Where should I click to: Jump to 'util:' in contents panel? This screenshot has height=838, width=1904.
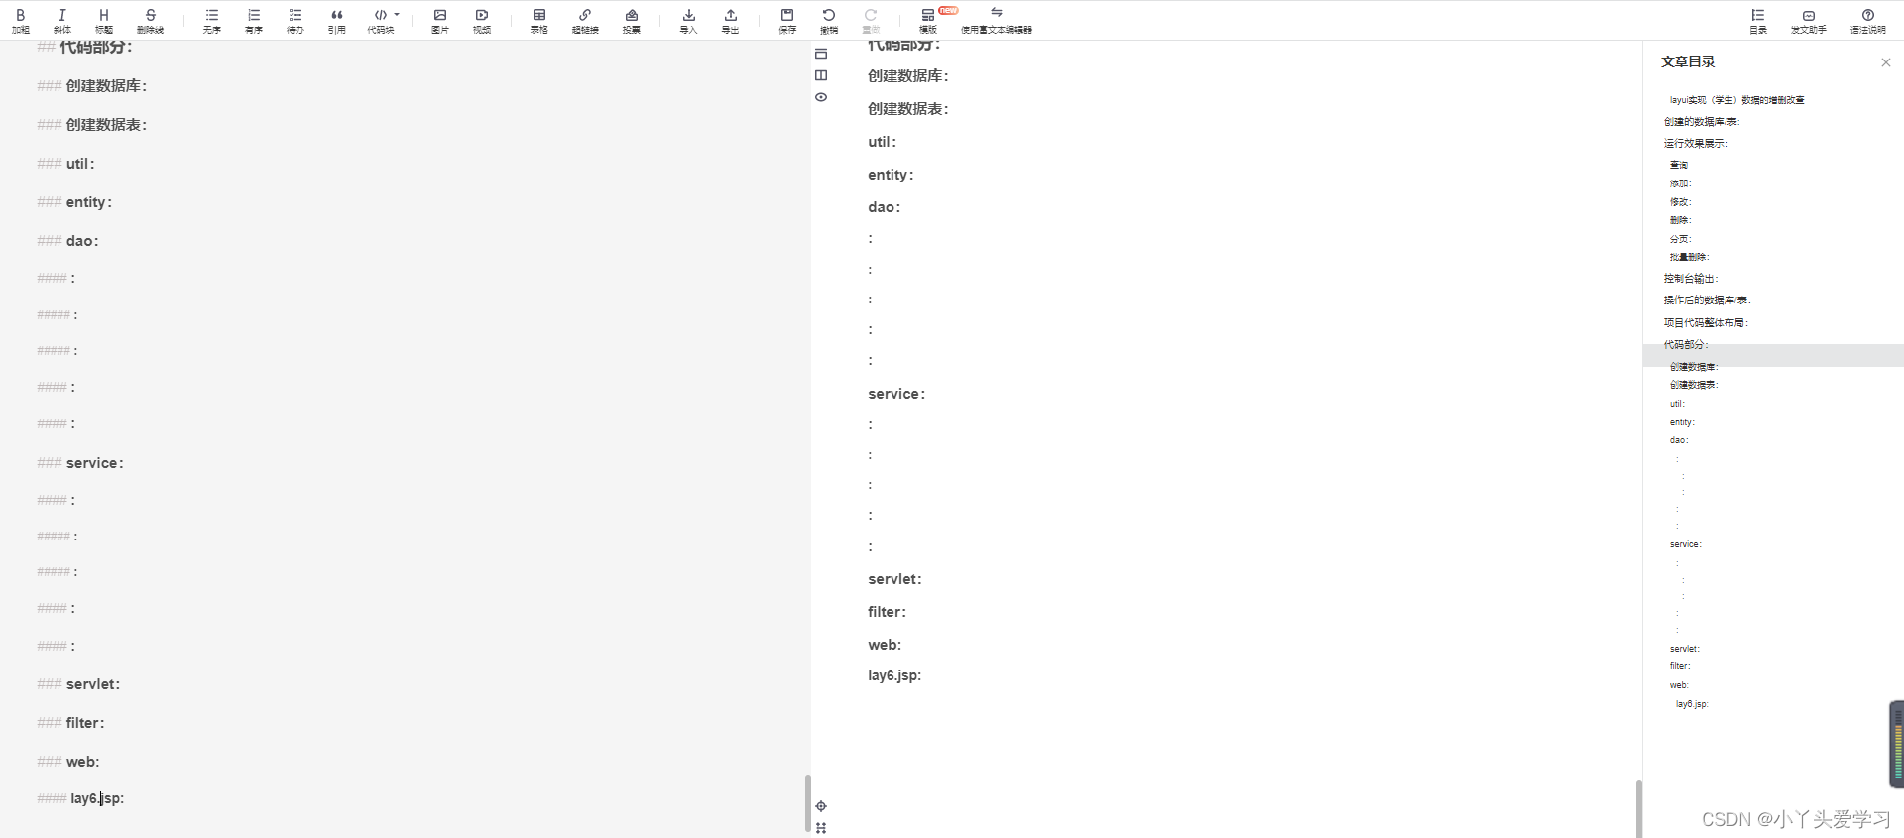1677,404
